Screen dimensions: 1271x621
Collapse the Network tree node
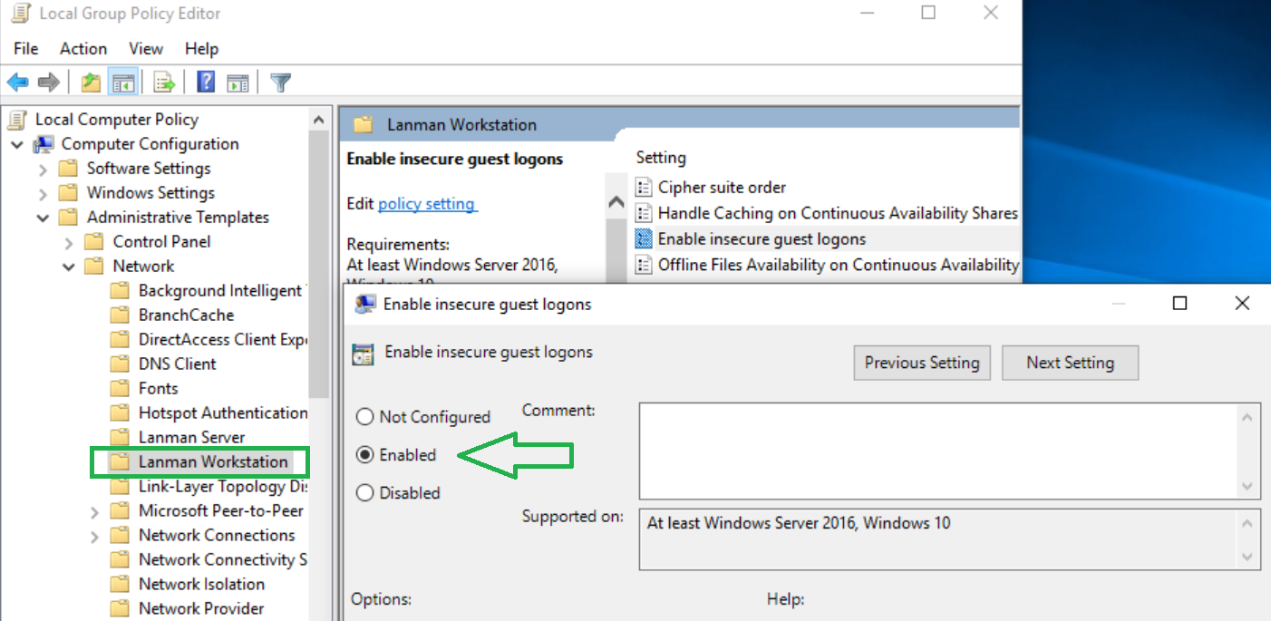click(68, 266)
